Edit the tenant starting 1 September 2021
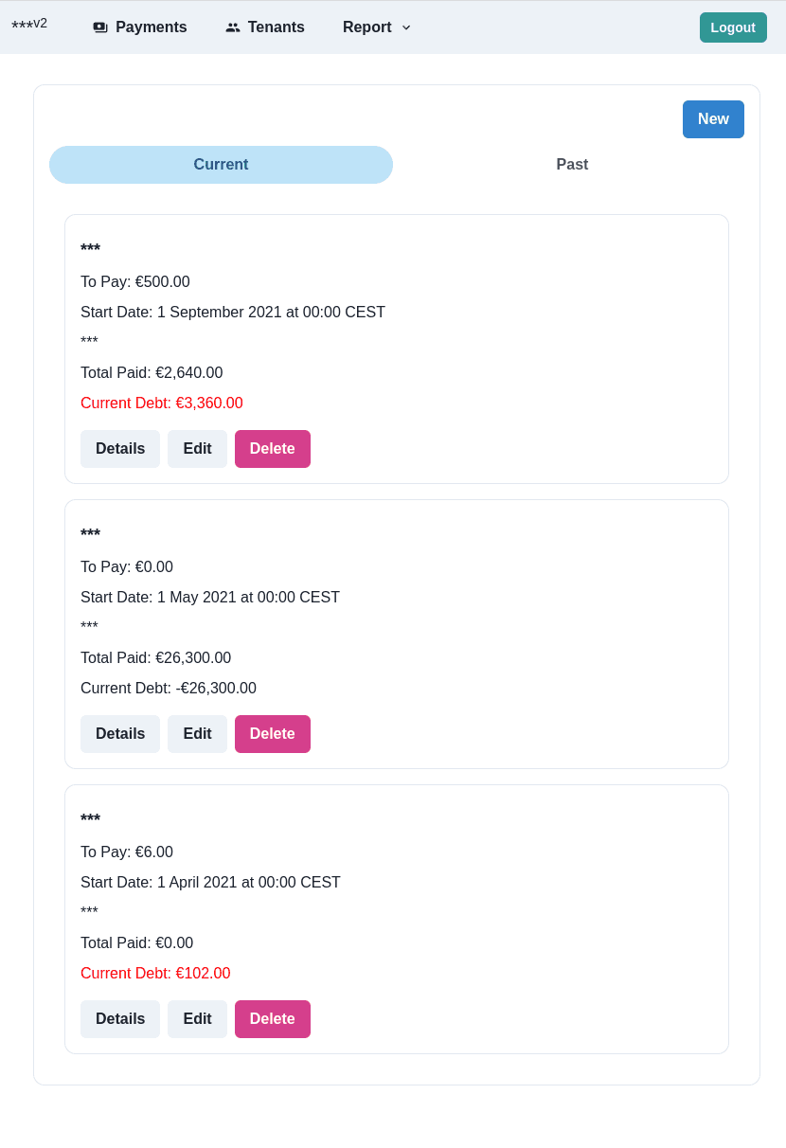Image resolution: width=786 pixels, height=1148 pixels. coord(197,449)
